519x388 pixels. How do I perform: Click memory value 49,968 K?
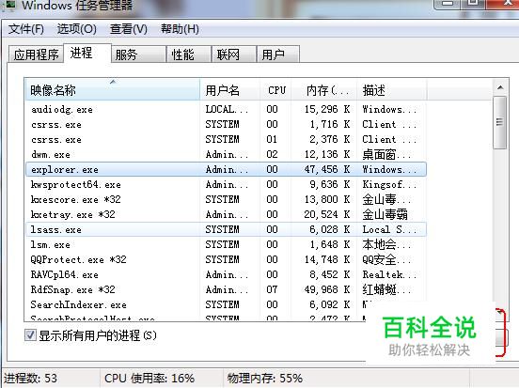pos(327,289)
